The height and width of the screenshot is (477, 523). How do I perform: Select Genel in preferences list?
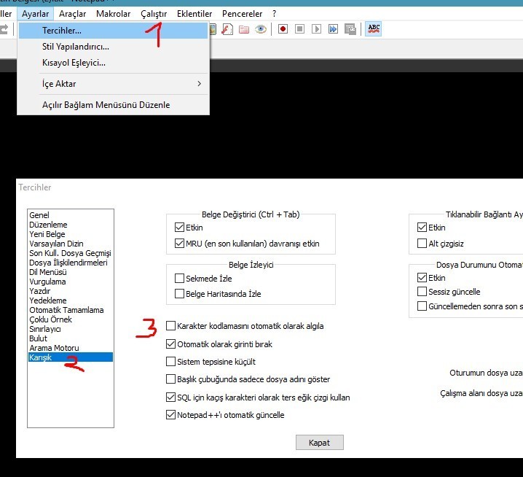click(x=71, y=215)
